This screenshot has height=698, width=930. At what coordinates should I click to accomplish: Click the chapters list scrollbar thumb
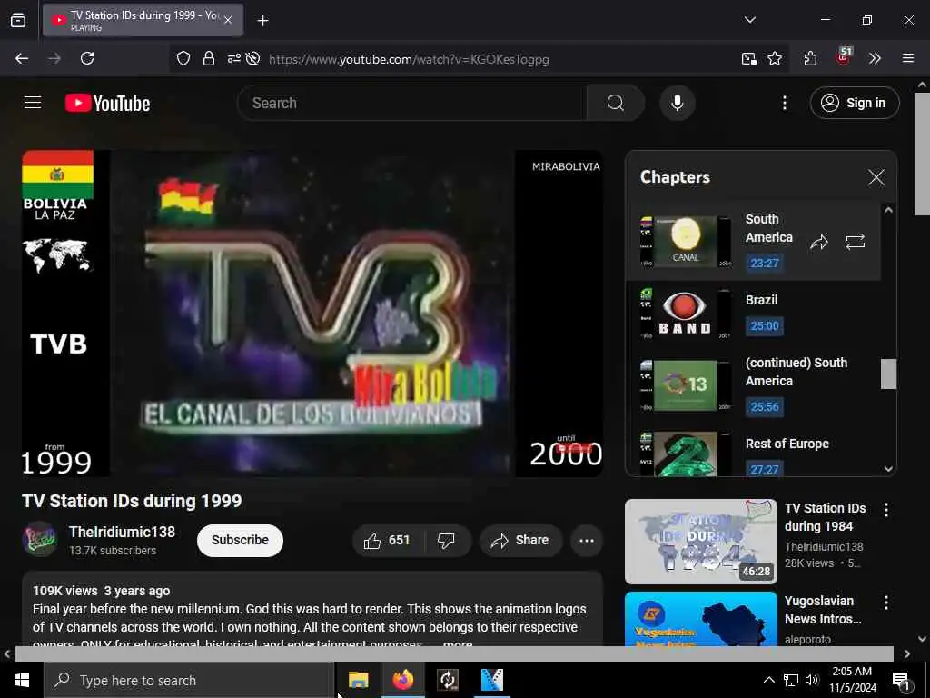888,374
